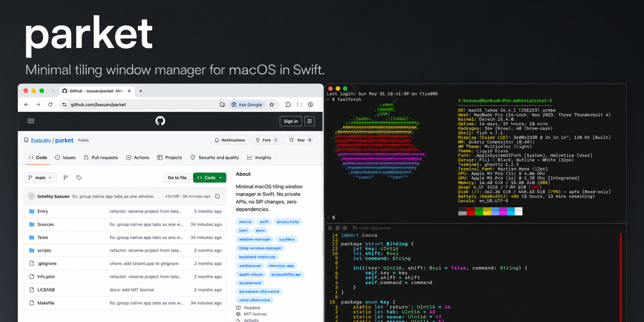Switch to the Actions tab
Screen dimensions: 644x322
point(138,157)
